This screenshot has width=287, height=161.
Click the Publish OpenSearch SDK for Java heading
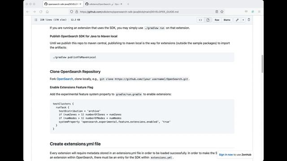[83, 36]
